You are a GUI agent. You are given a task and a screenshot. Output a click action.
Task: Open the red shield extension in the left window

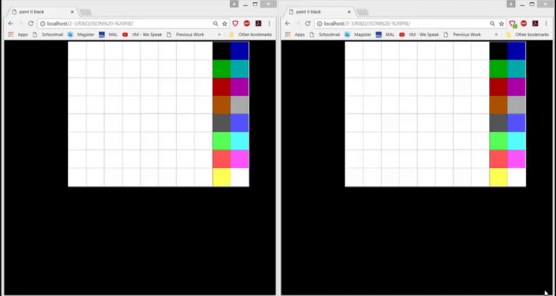pyautogui.click(x=236, y=24)
